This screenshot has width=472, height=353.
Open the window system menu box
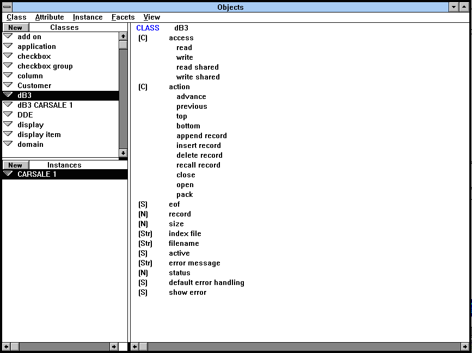[x=7, y=7]
